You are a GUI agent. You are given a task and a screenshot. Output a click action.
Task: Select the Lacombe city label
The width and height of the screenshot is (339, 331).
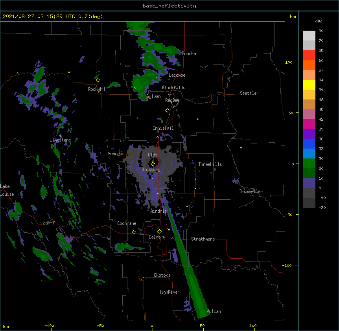[177, 75]
